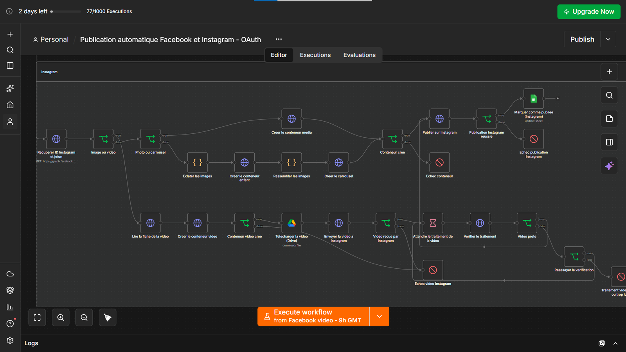Add sticky note icon on canvas right
Screen dimensions: 626x352
609,119
